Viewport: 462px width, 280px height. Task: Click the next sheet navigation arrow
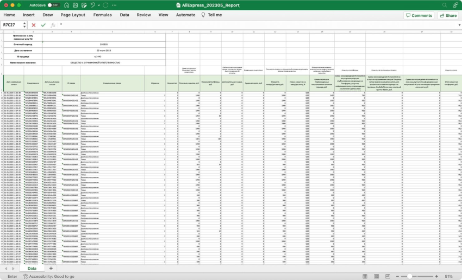click(x=13, y=268)
